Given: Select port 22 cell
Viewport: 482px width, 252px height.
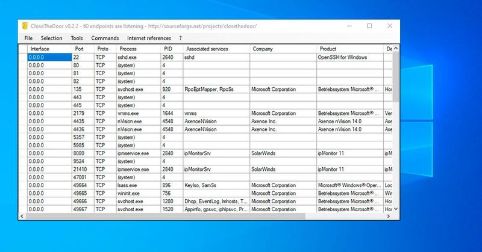Looking at the screenshot, I should [x=83, y=57].
